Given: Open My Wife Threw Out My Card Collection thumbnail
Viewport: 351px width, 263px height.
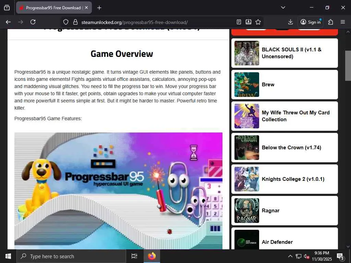Looking at the screenshot, I should [247, 116].
